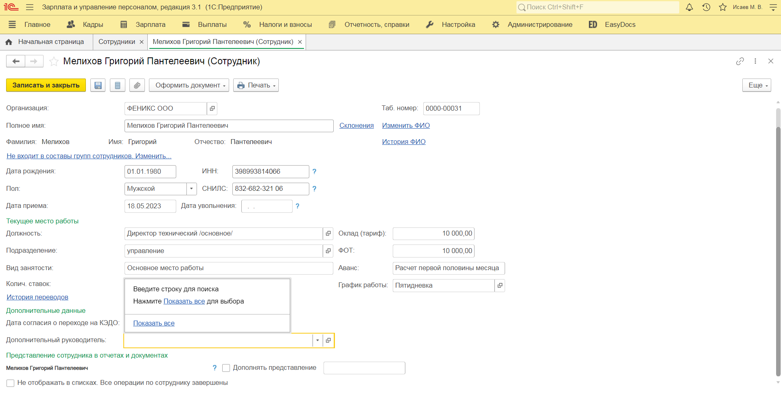Check Не отображать в списках checkbox
The height and width of the screenshot is (393, 781).
click(x=11, y=383)
